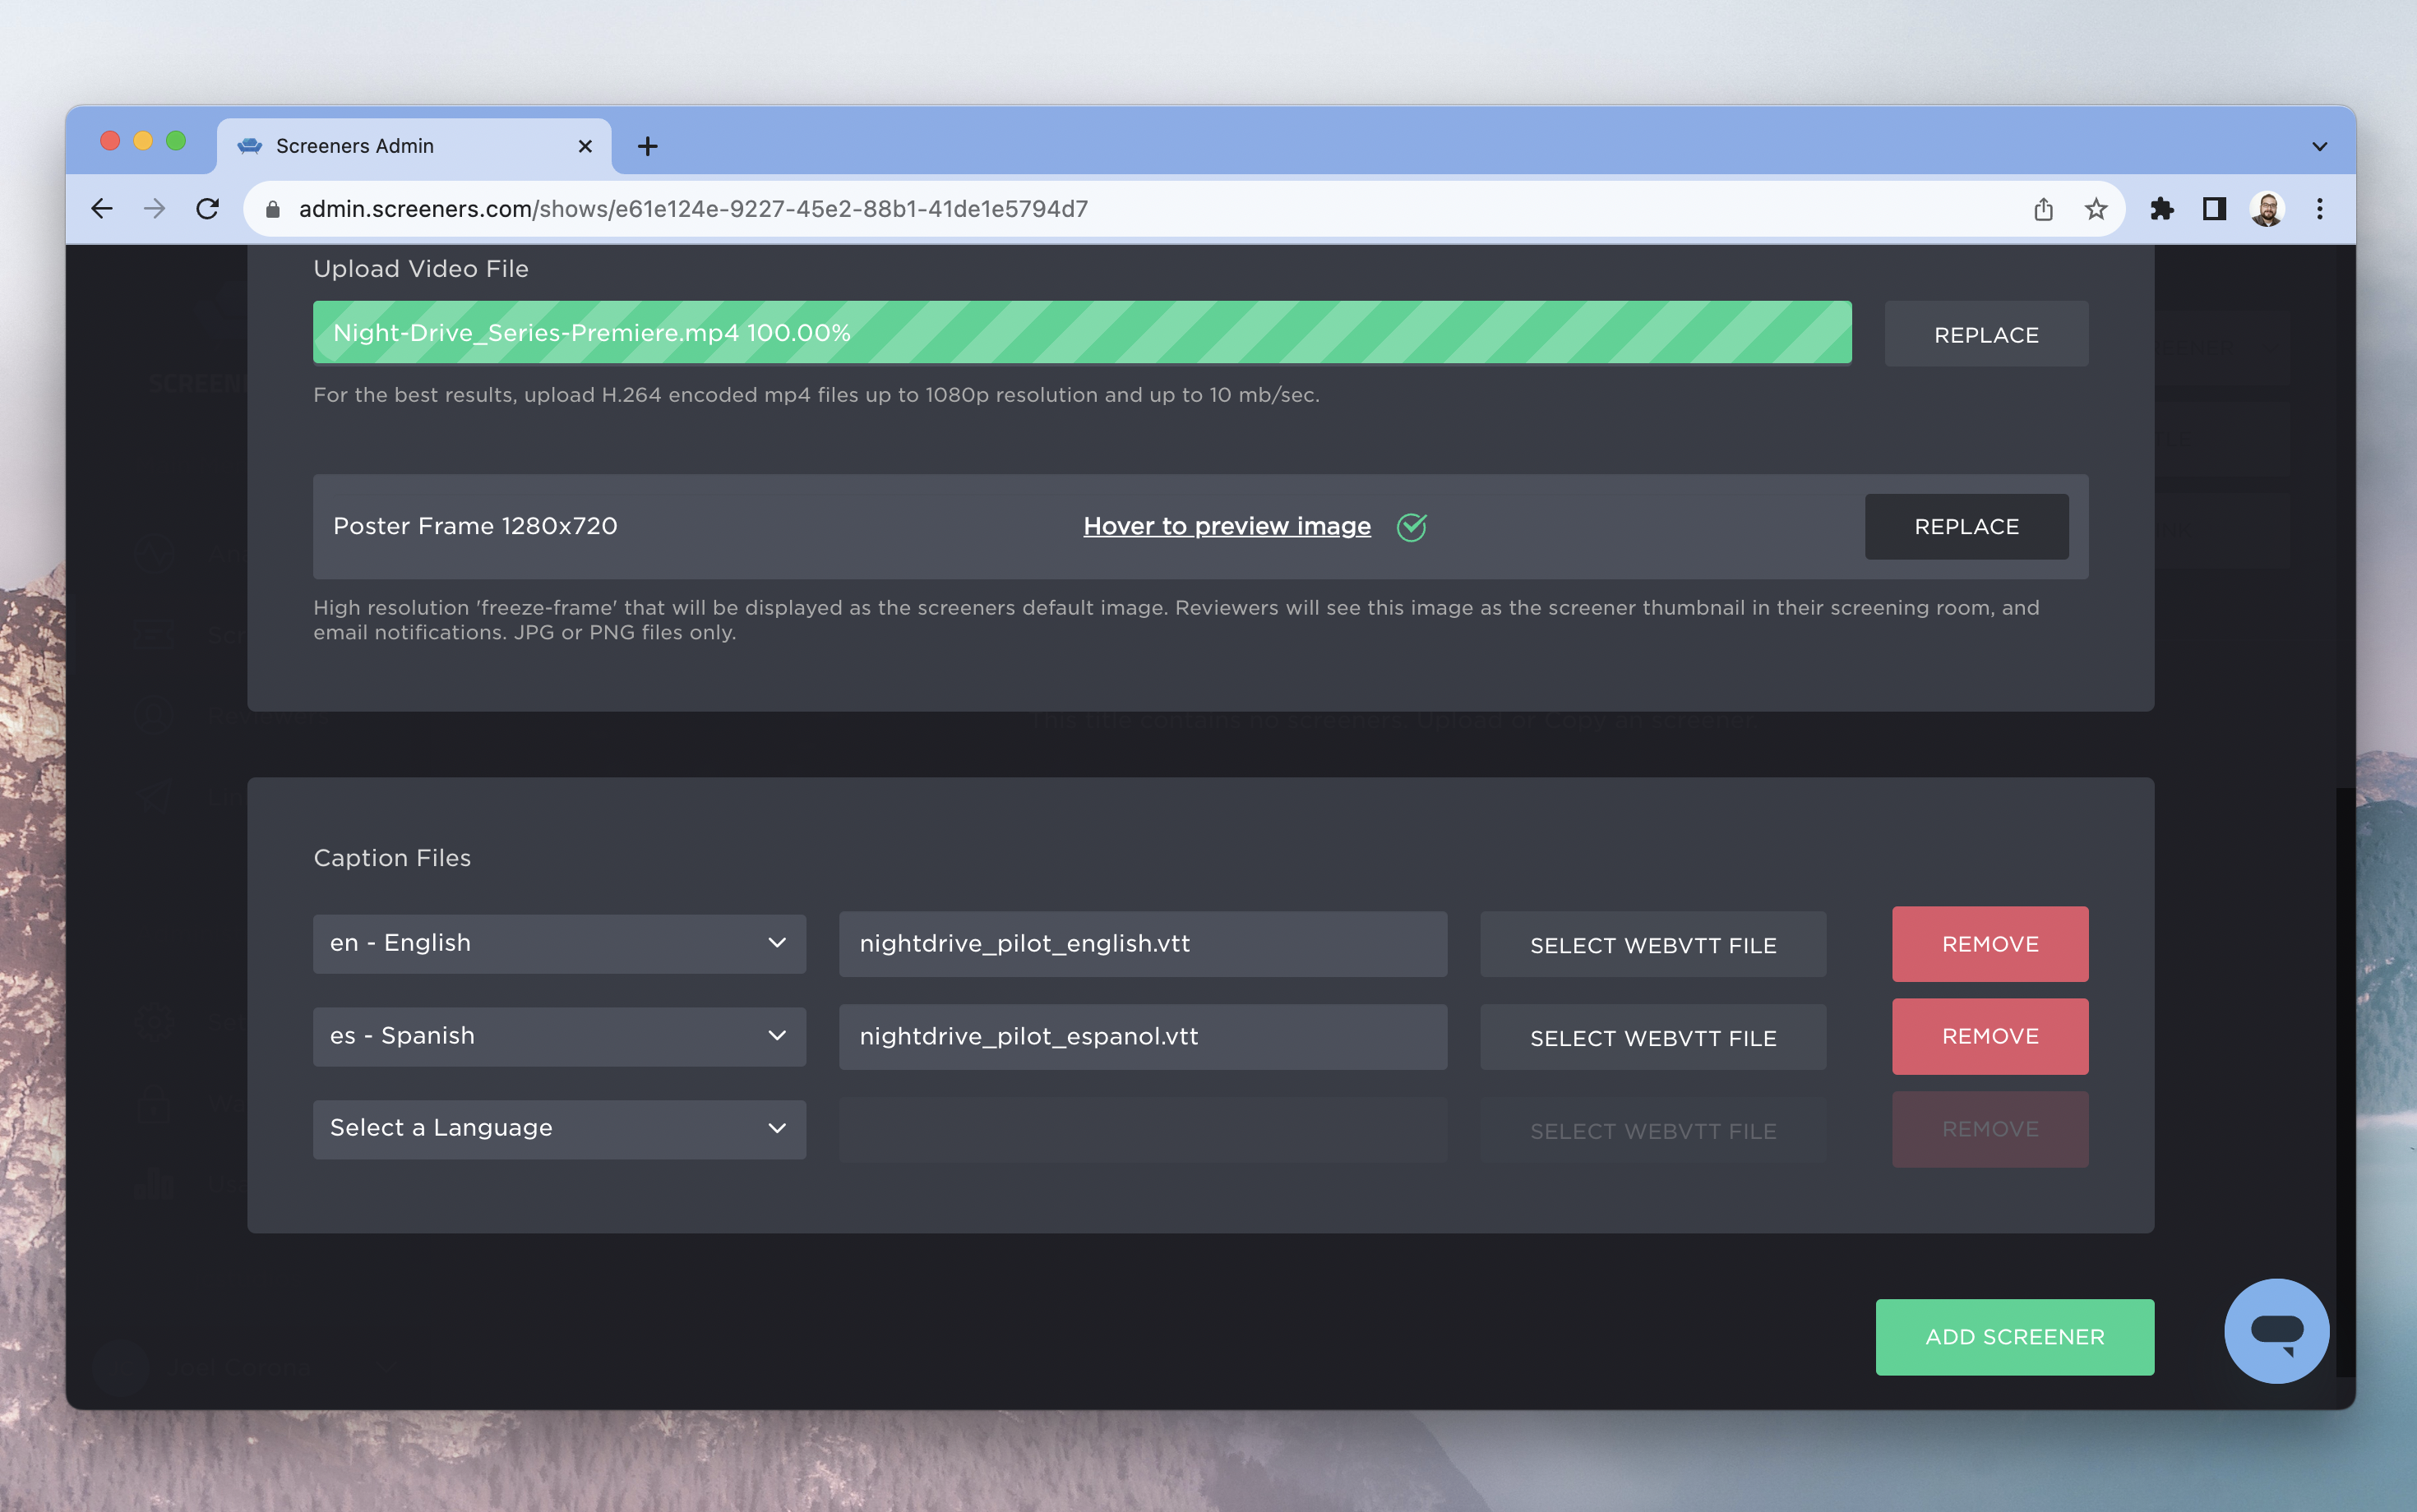Close the Screeners Admin tab
This screenshot has width=2417, height=1512.
(x=585, y=146)
